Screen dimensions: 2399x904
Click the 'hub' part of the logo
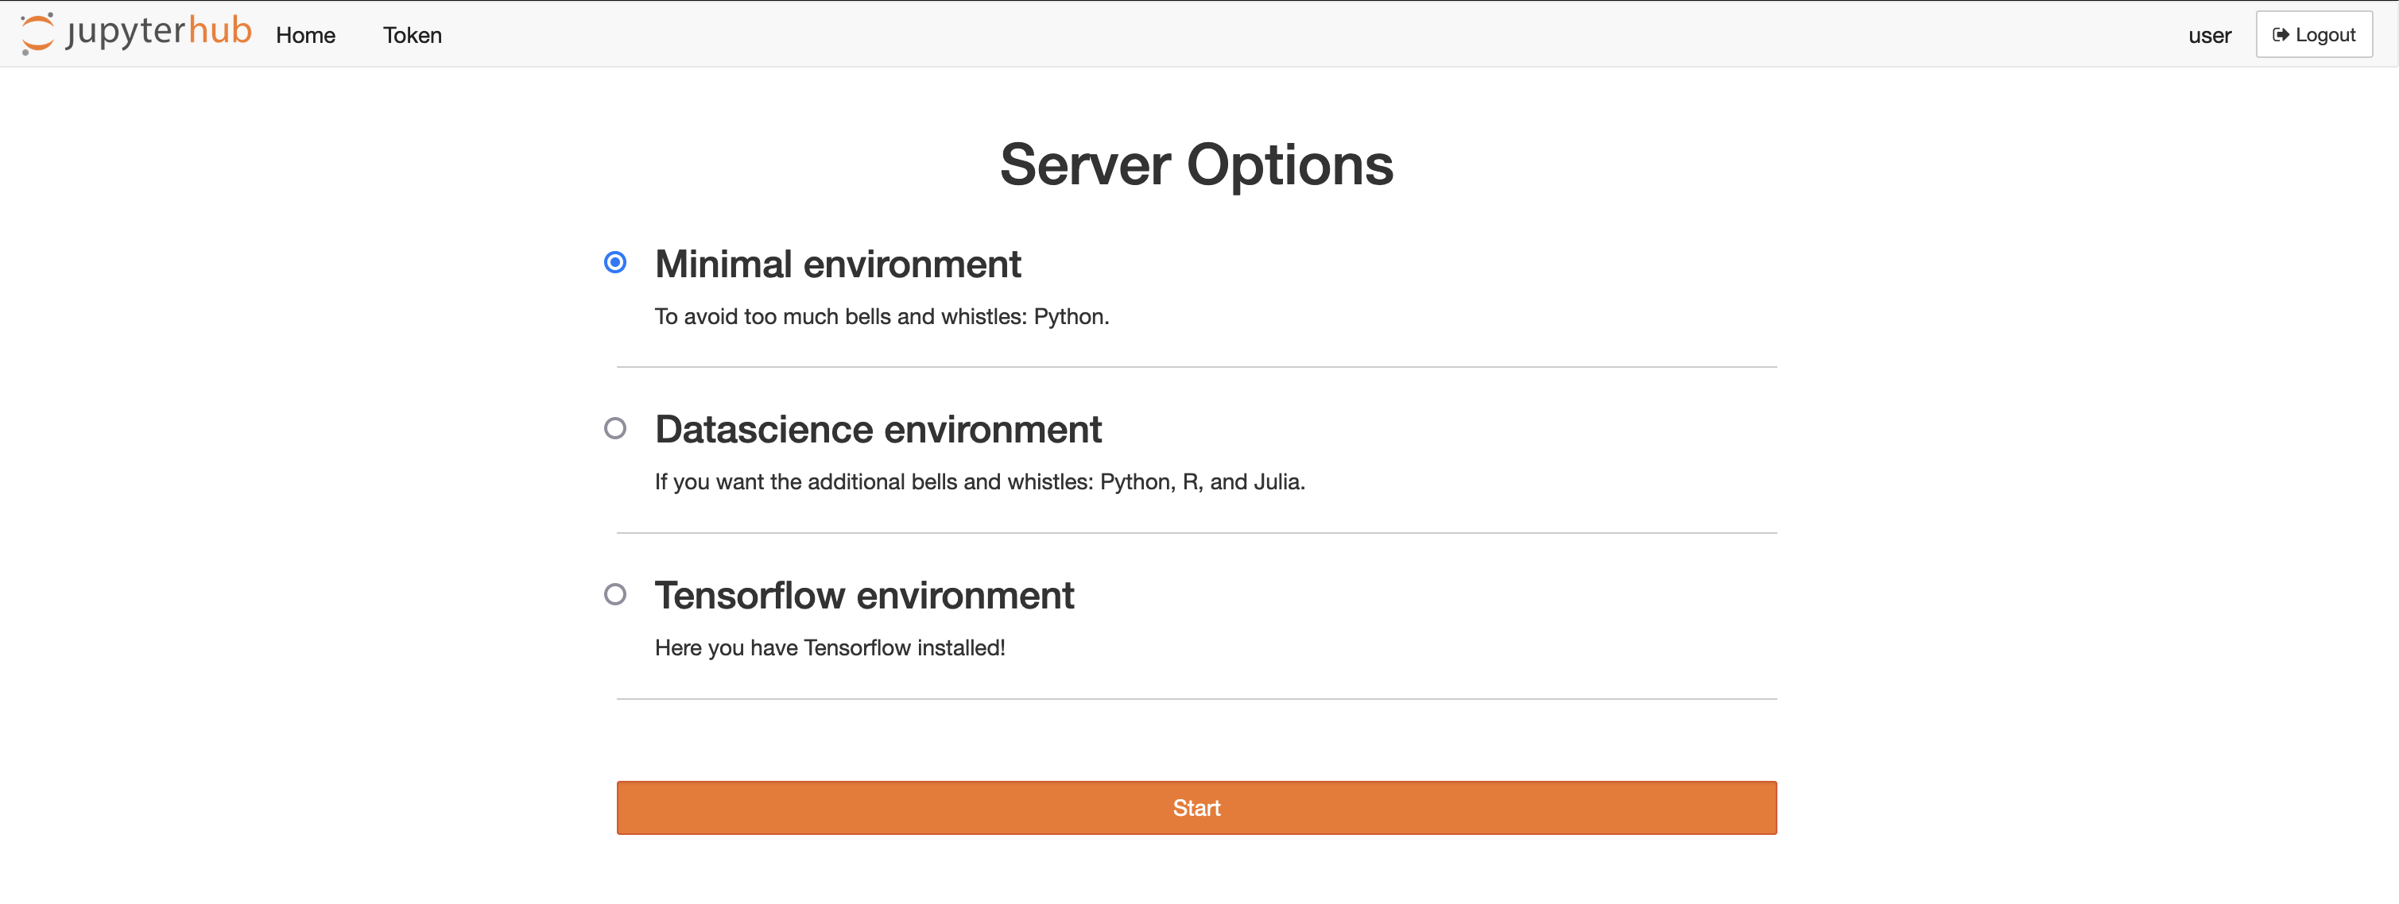(219, 31)
